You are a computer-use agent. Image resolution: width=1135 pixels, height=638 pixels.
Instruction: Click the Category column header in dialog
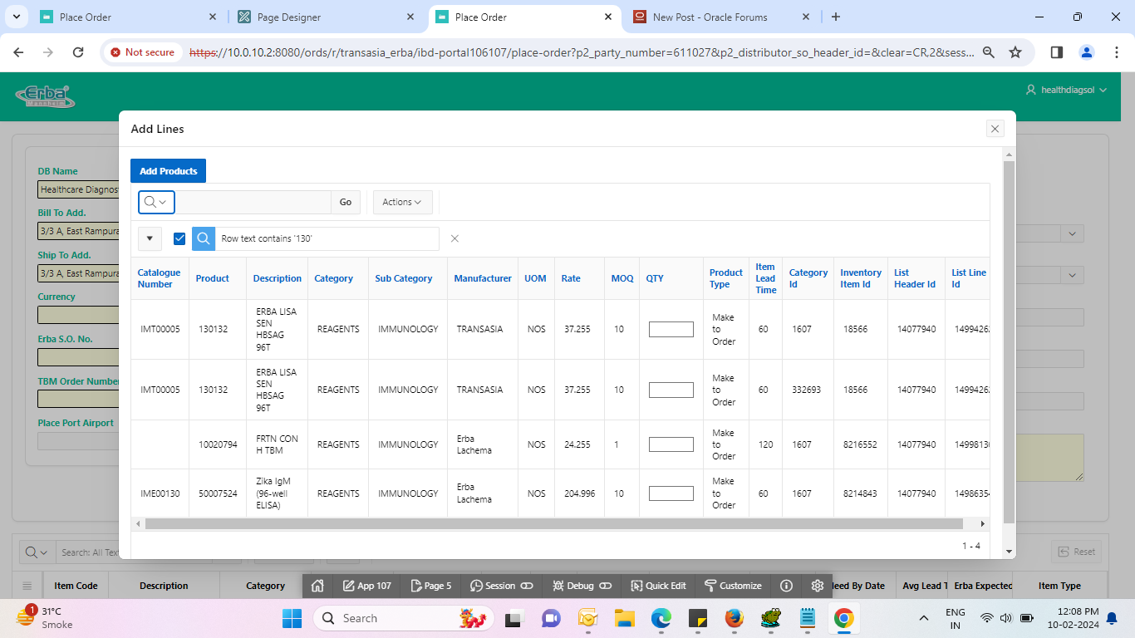click(x=334, y=278)
